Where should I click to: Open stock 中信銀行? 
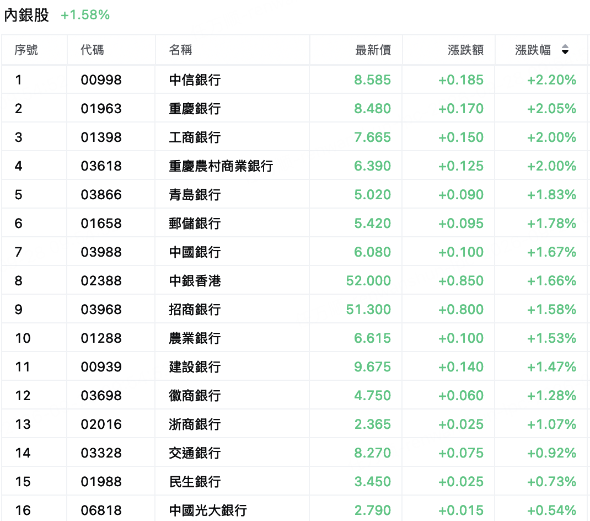195,80
